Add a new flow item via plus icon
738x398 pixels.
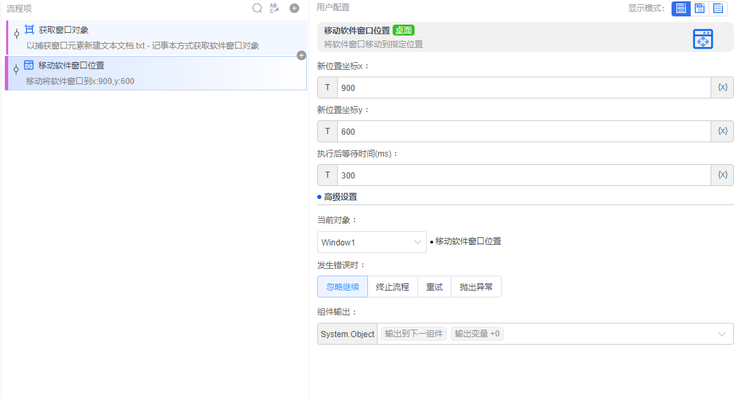pyautogui.click(x=294, y=8)
